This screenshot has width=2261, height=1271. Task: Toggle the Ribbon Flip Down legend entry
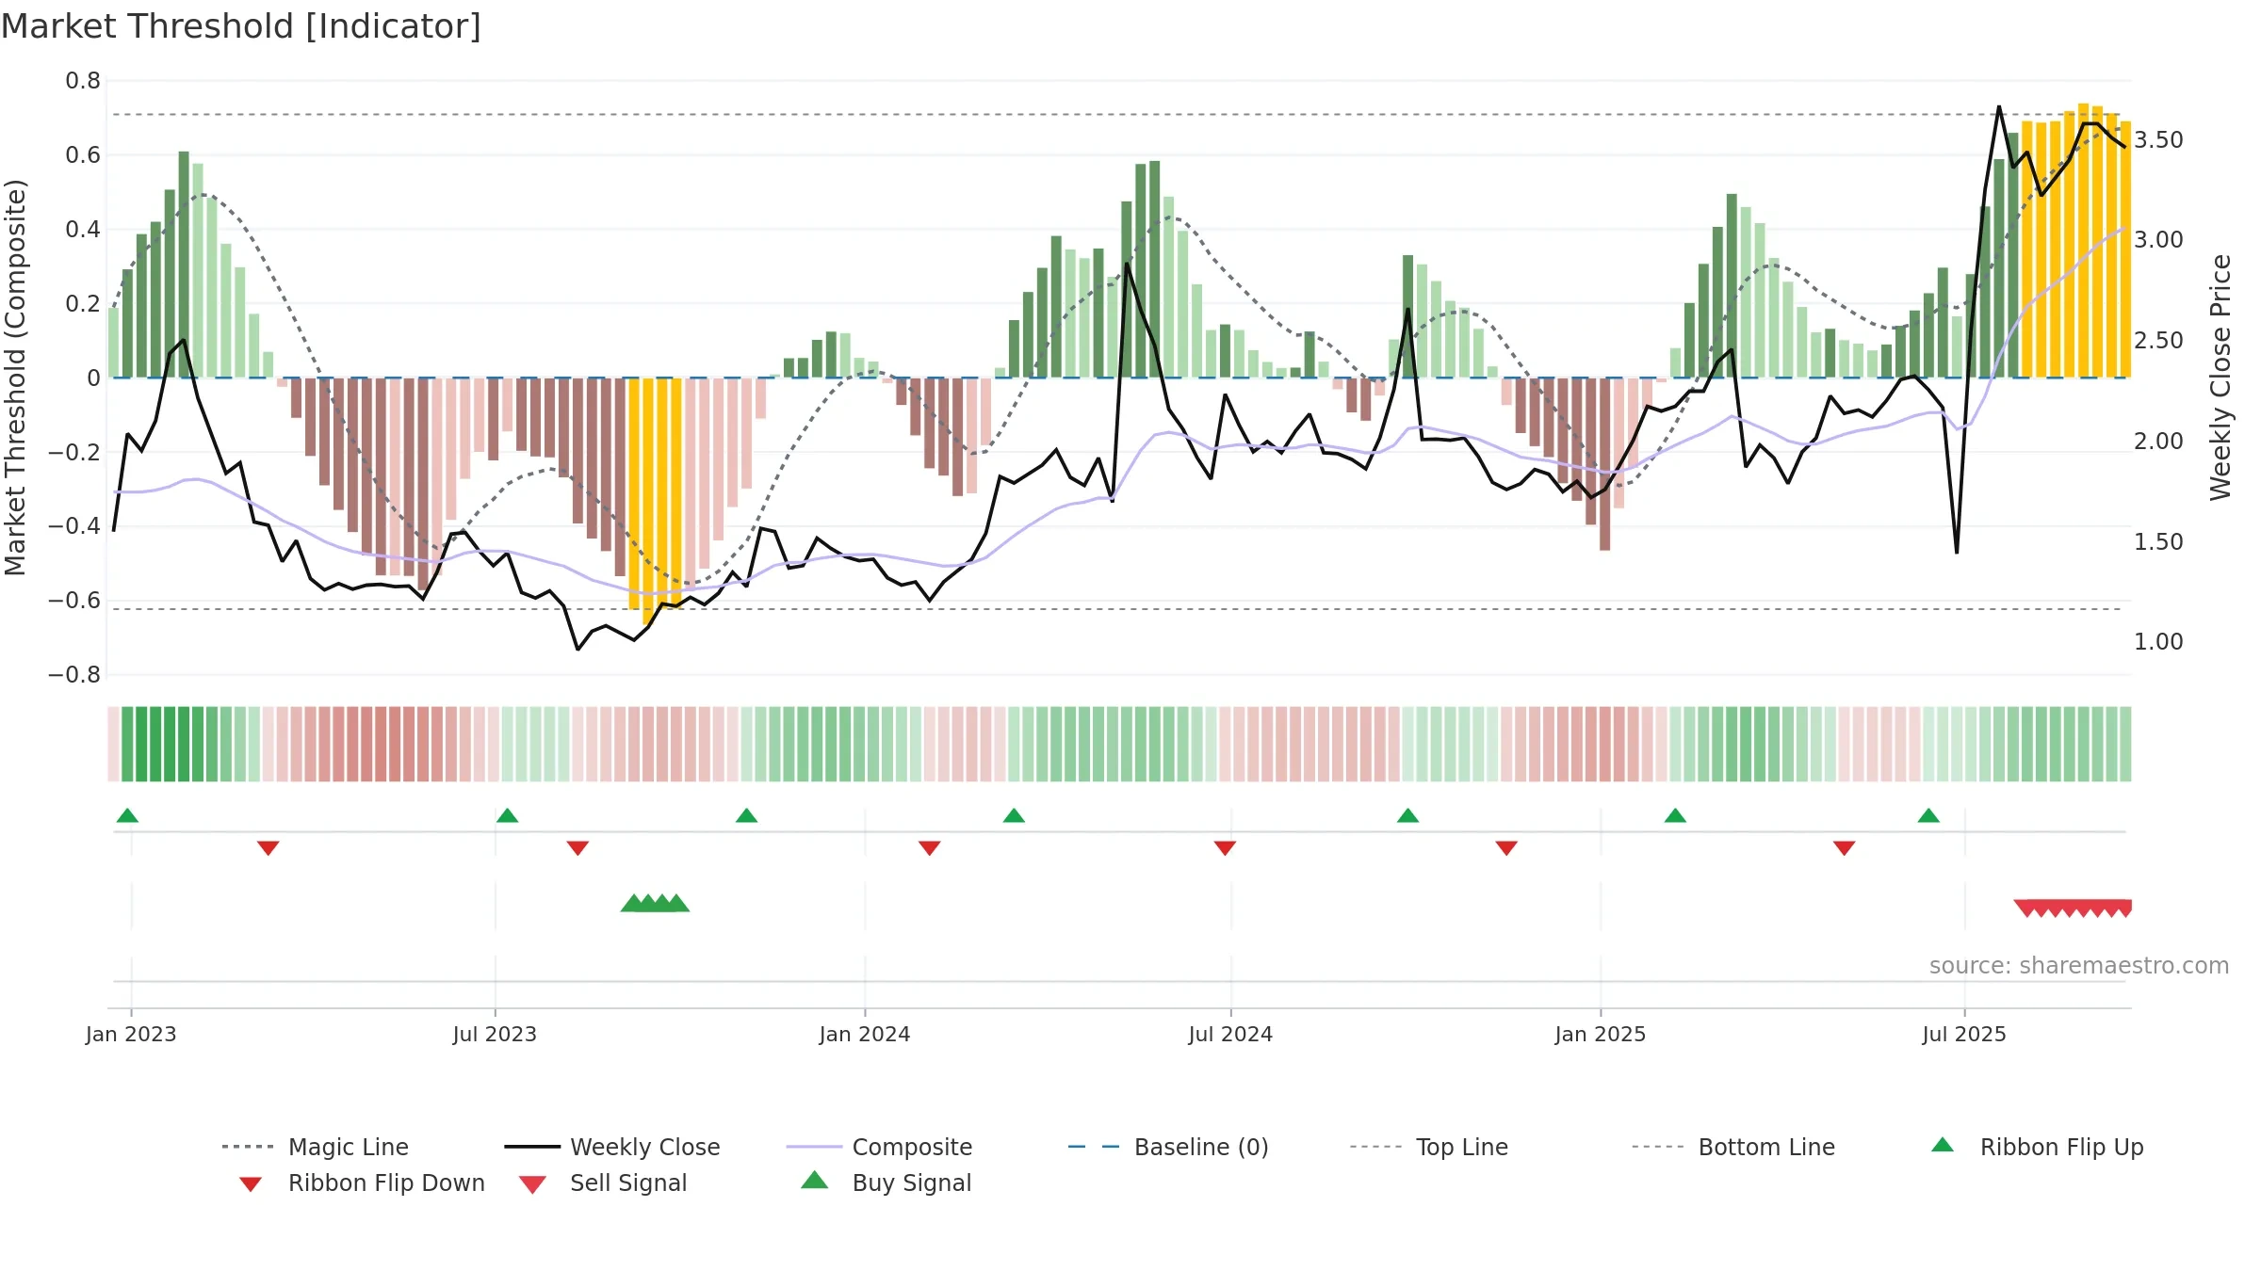362,1183
